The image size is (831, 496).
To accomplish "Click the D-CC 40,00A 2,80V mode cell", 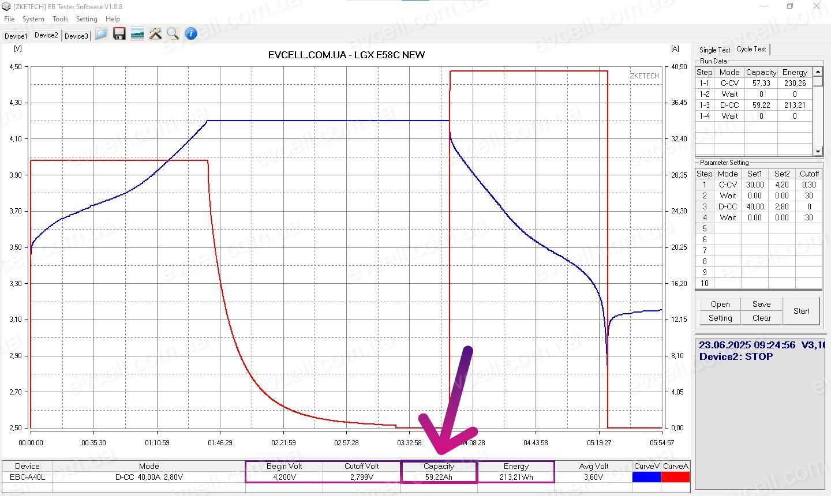I will [x=149, y=477].
